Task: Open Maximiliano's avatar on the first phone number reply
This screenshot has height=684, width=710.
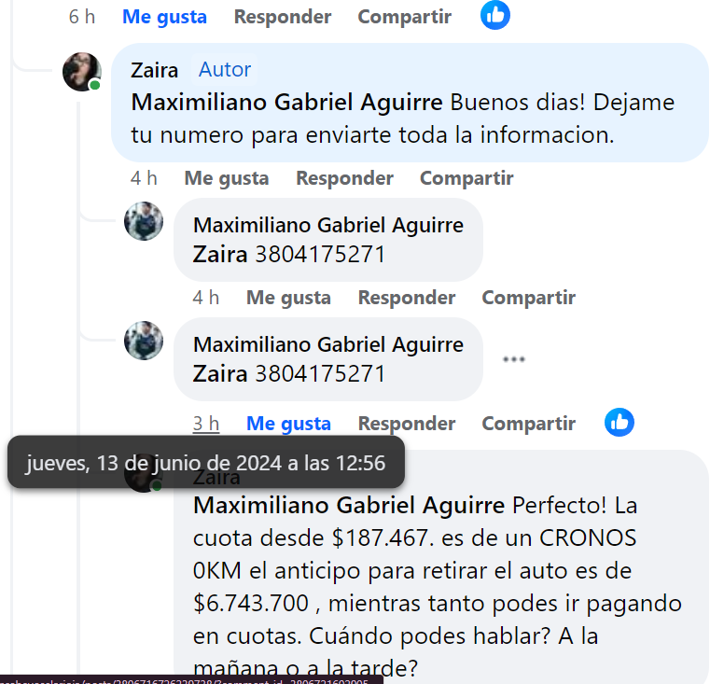Action: tap(144, 221)
